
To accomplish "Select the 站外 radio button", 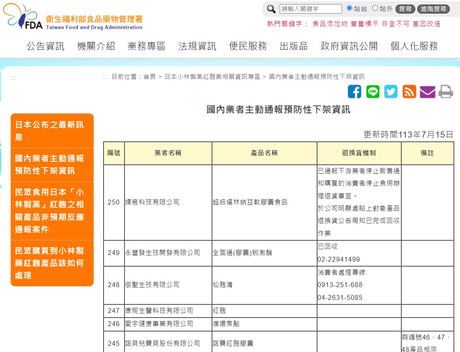I will [375, 8].
